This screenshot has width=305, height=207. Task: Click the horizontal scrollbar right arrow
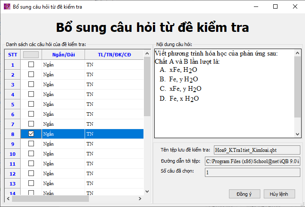(x=140, y=199)
